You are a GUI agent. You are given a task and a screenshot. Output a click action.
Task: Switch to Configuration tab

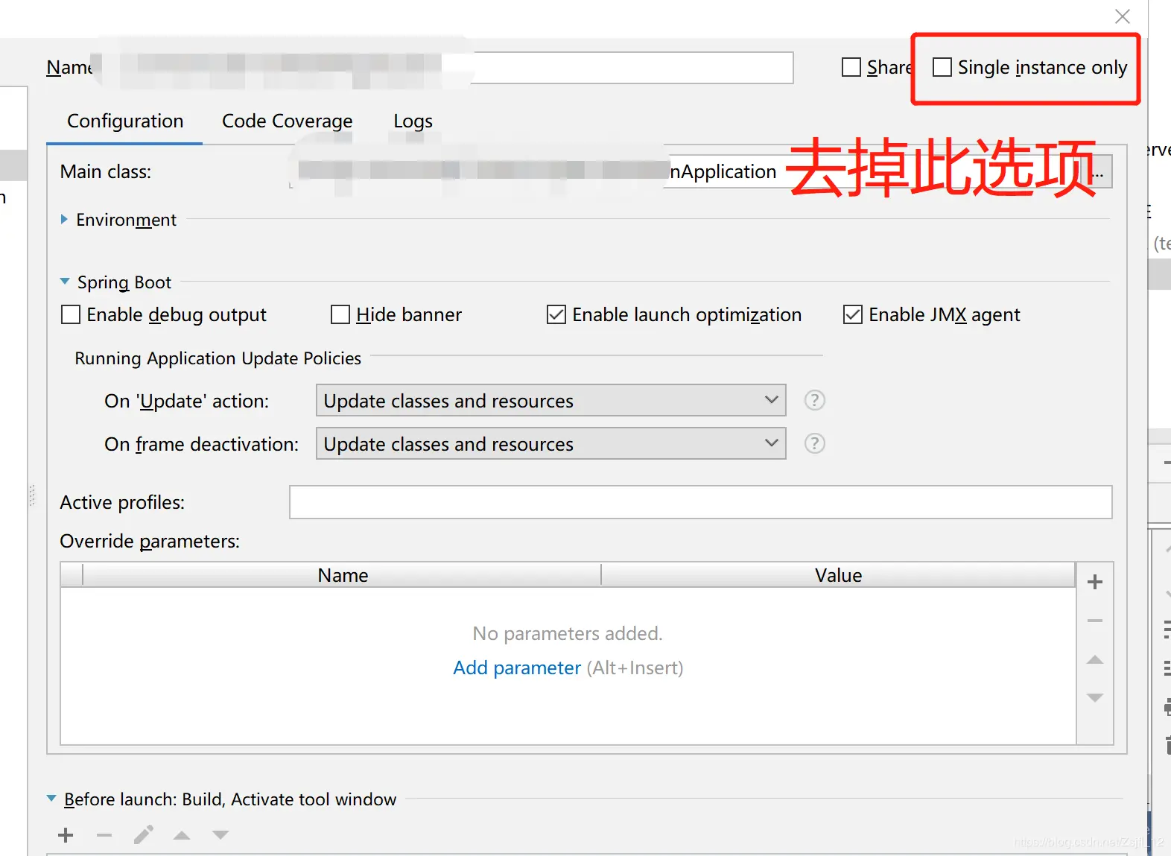tap(125, 121)
